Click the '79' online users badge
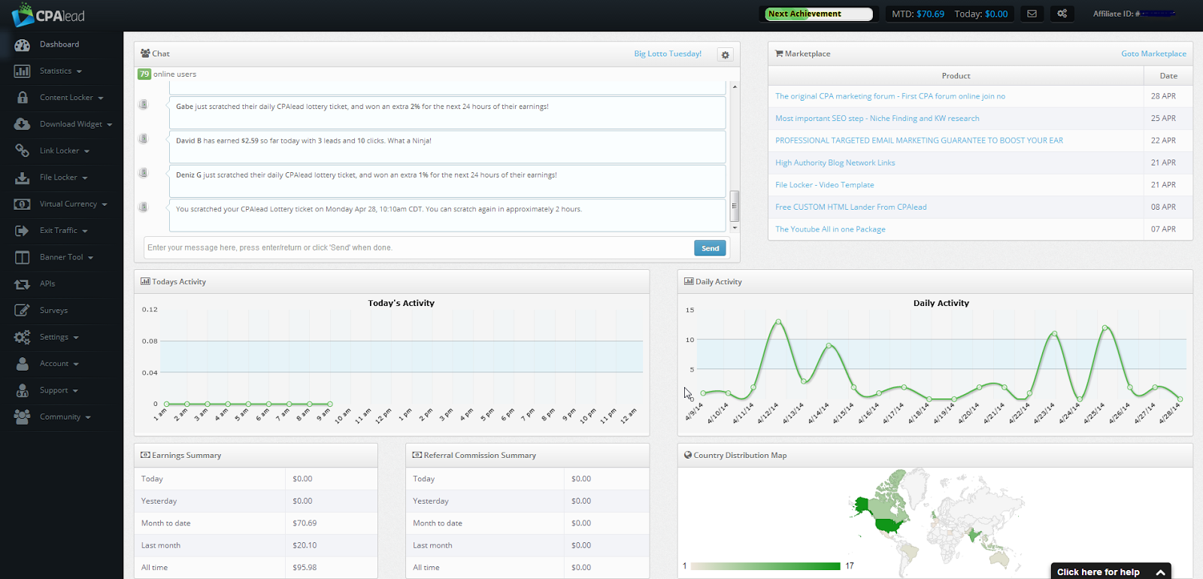Screen dimensions: 1203x579 click(x=144, y=74)
